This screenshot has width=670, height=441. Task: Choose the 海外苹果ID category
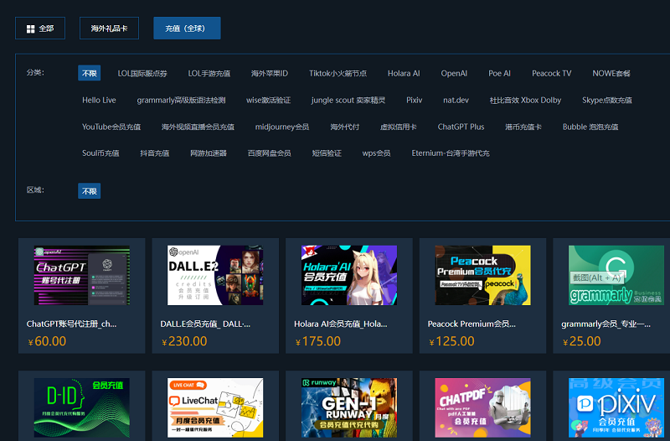point(269,73)
